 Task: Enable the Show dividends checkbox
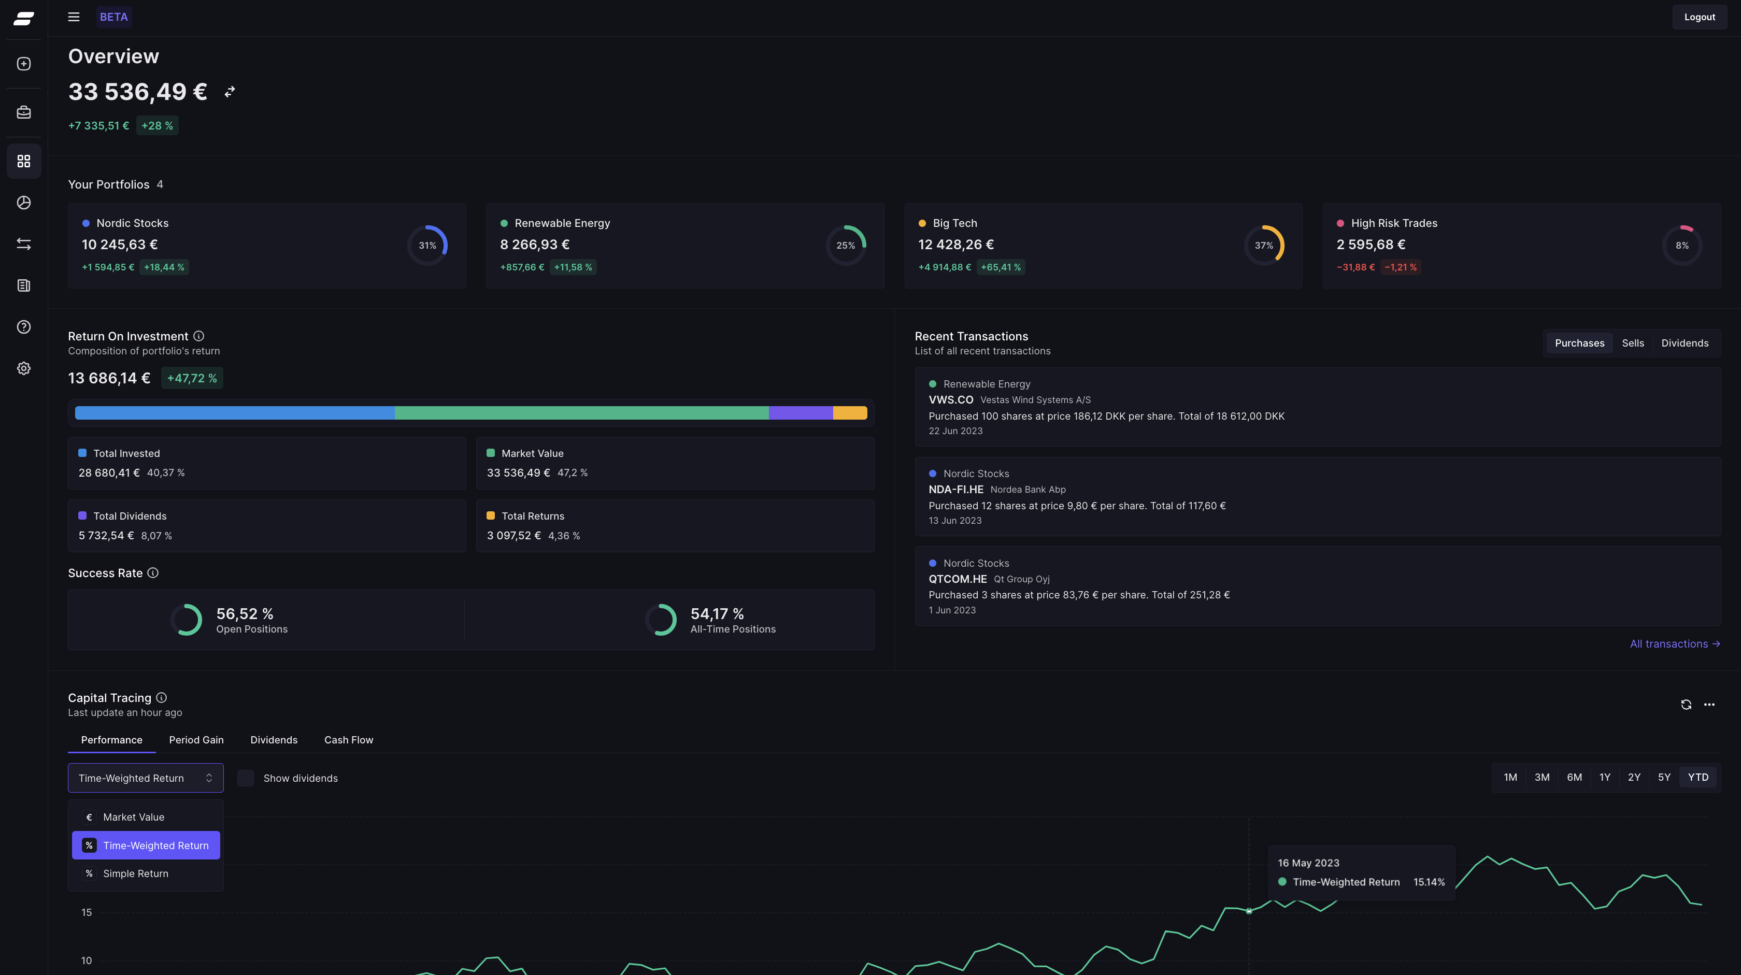[246, 778]
